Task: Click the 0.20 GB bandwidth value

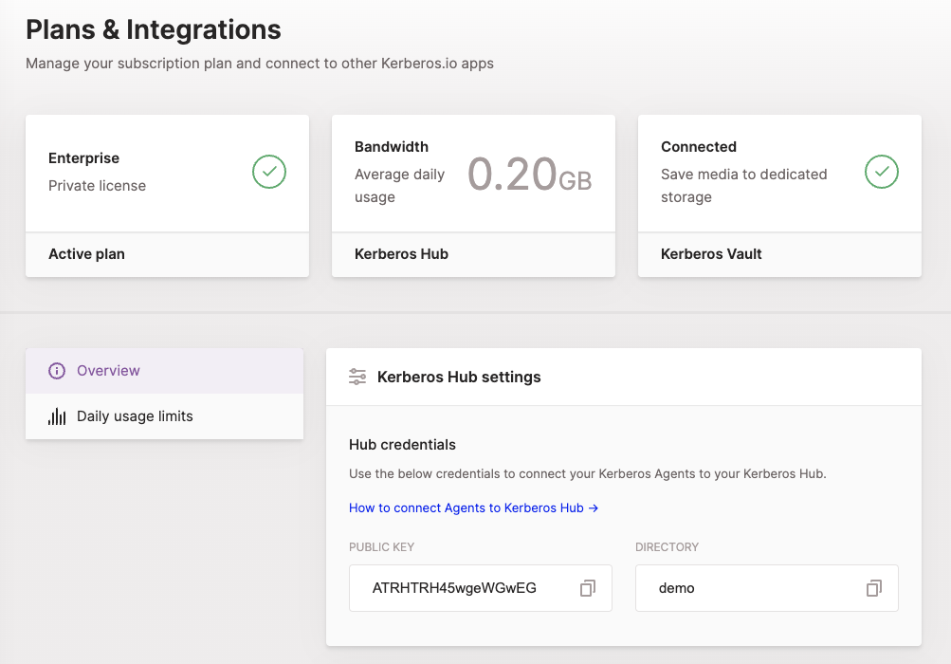Action: (x=529, y=174)
